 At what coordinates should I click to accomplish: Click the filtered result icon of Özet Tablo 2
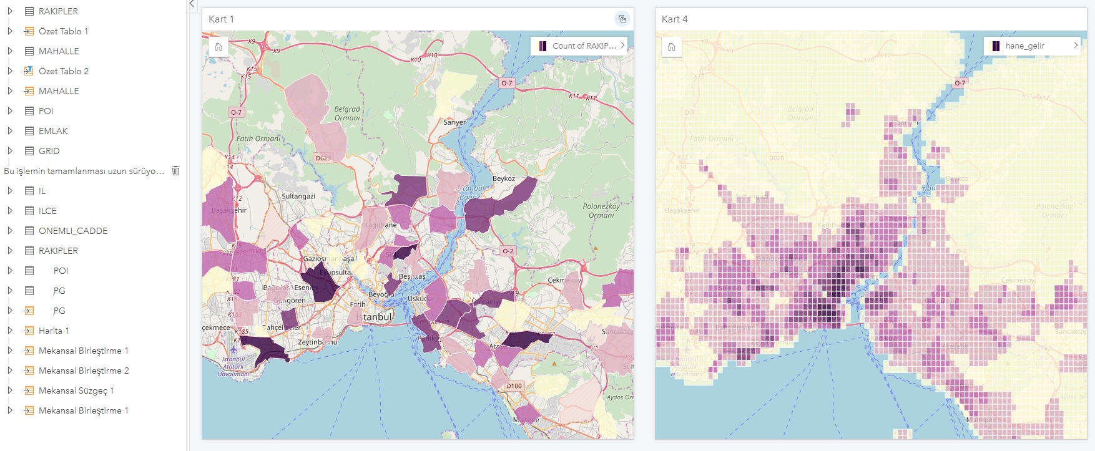coord(29,71)
